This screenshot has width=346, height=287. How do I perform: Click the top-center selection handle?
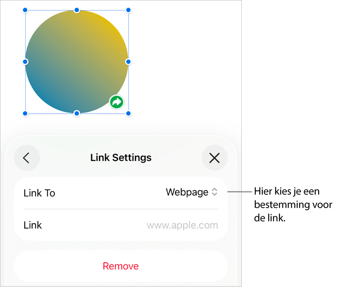(x=77, y=10)
